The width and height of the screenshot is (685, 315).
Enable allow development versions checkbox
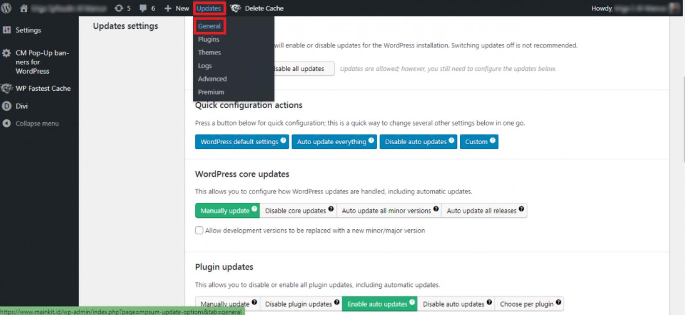(199, 230)
